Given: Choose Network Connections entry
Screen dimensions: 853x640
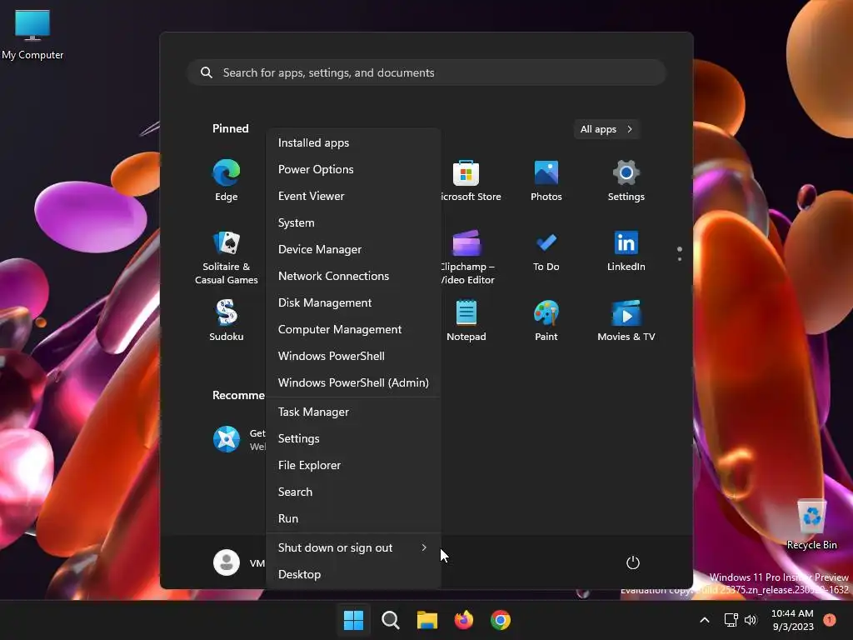Looking at the screenshot, I should [x=353, y=276].
